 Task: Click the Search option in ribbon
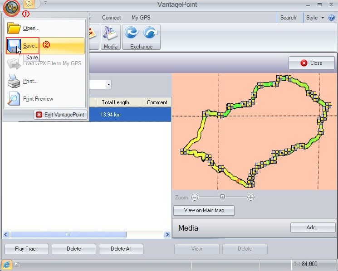pyautogui.click(x=288, y=18)
